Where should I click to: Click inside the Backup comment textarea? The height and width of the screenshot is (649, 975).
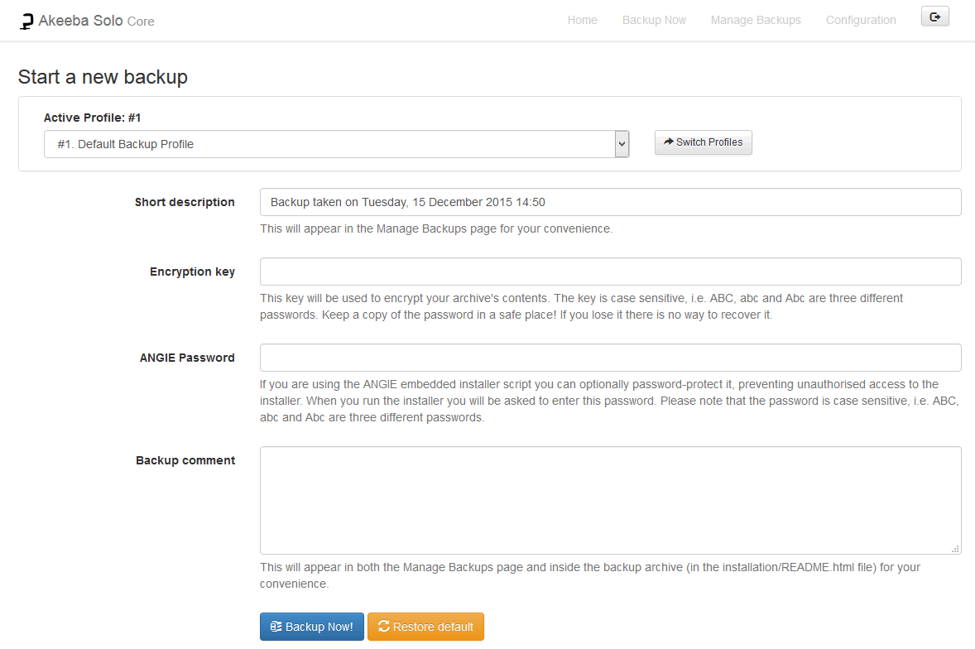(610, 500)
